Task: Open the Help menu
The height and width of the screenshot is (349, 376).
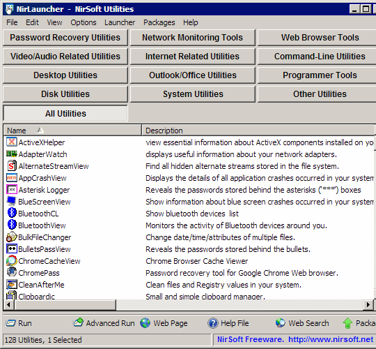Action: coord(191,22)
